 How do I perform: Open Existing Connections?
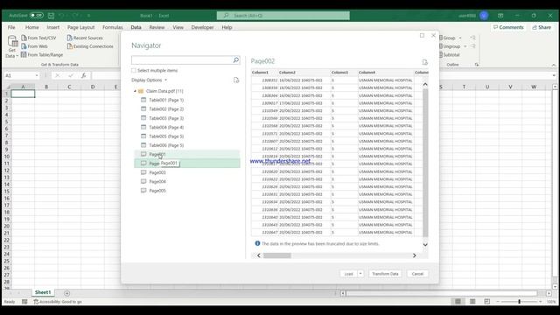[x=90, y=46]
